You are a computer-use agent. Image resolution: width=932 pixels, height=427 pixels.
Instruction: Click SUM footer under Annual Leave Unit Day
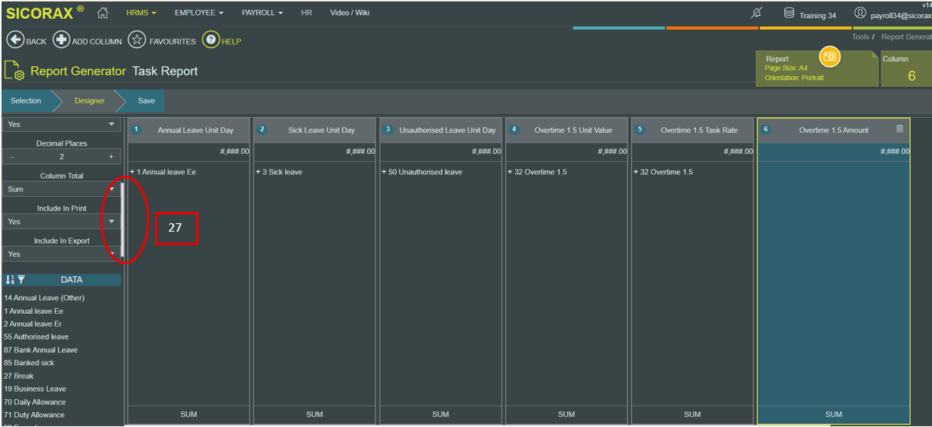click(189, 414)
